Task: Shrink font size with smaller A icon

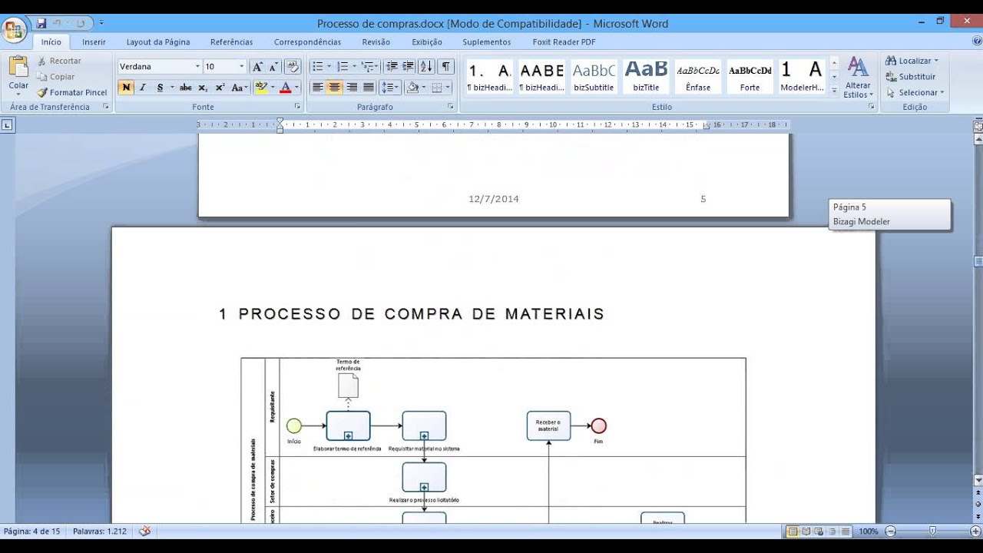Action: tap(273, 67)
